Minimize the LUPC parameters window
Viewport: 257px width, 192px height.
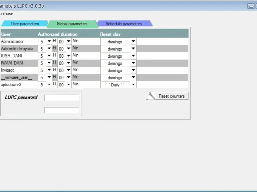pyautogui.click(x=251, y=6)
